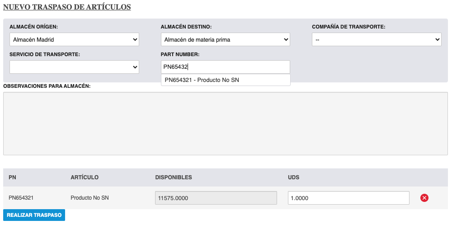Expand the Servicio de Transporte dropdown

point(74,67)
